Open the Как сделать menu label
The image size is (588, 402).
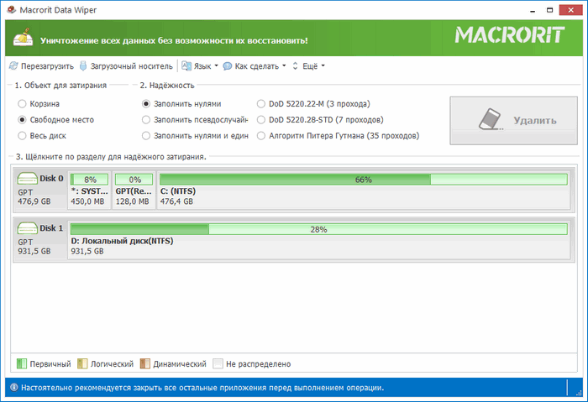tap(257, 66)
